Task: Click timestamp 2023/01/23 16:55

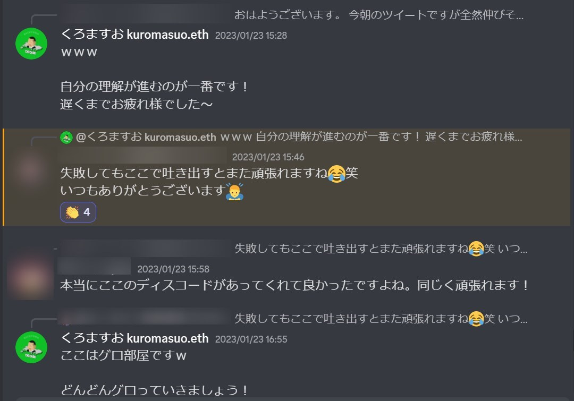Action: [x=251, y=339]
